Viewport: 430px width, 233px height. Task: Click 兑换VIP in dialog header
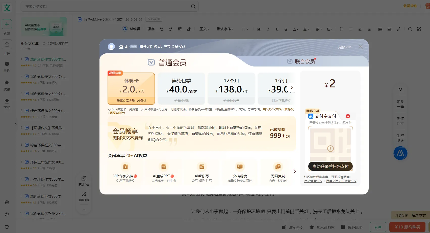pyautogui.click(x=345, y=47)
